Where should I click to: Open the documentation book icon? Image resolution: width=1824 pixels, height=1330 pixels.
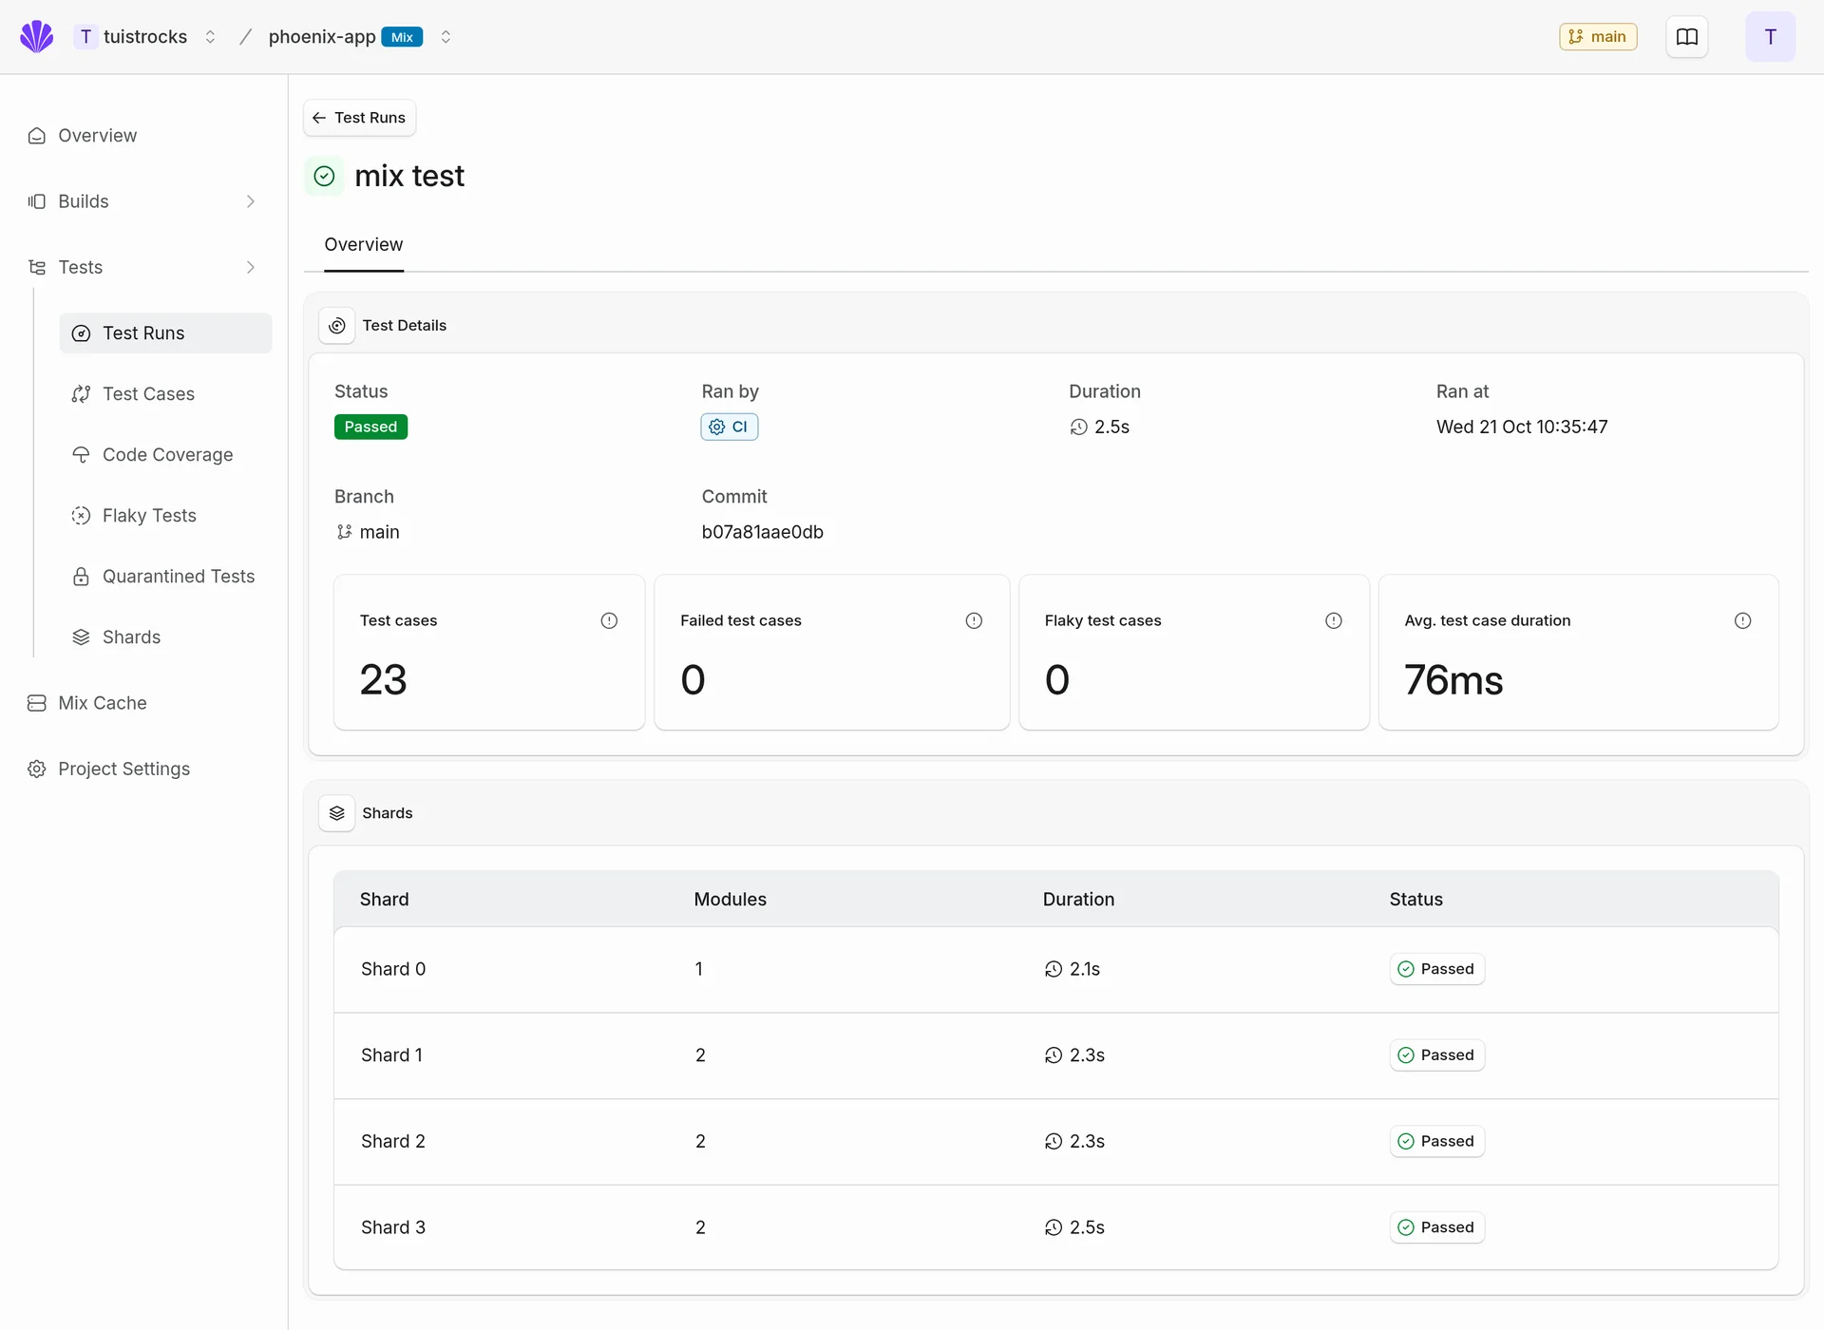pos(1687,37)
